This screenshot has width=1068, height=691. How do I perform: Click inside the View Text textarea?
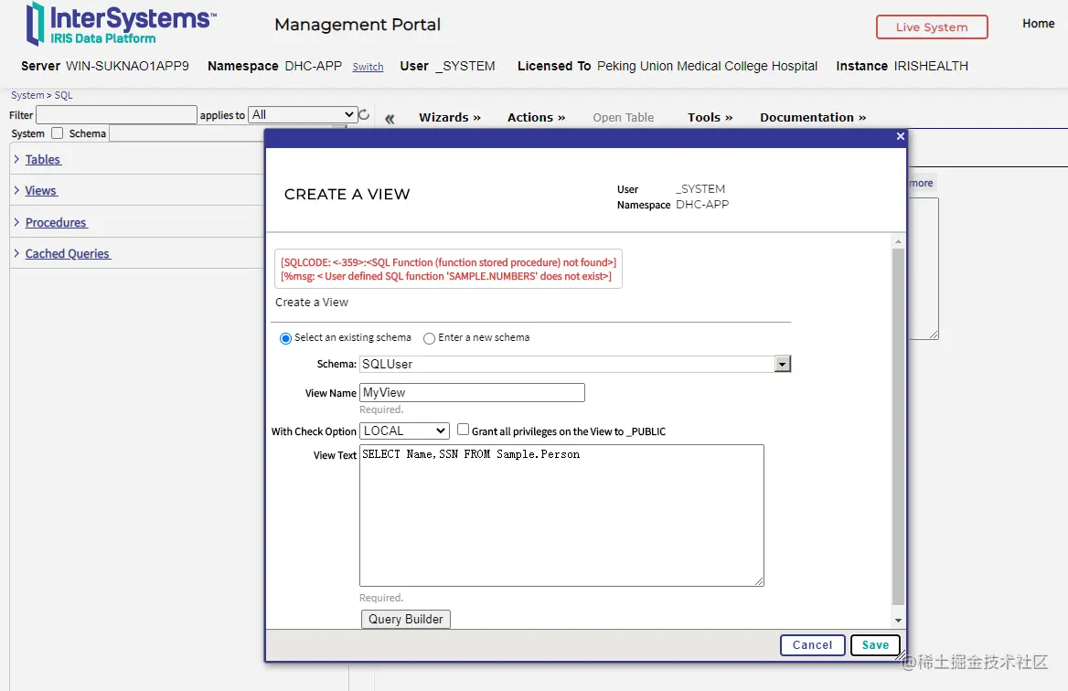(561, 516)
